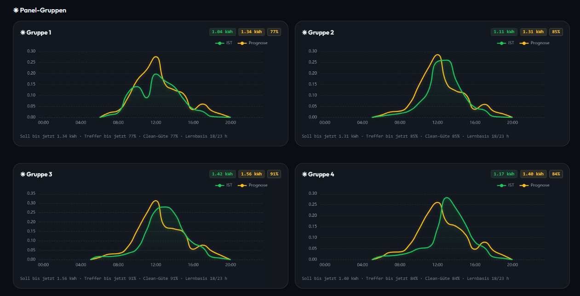Click the sun icon next to Gruppe 4
Image resolution: width=580 pixels, height=296 pixels.
(304, 174)
